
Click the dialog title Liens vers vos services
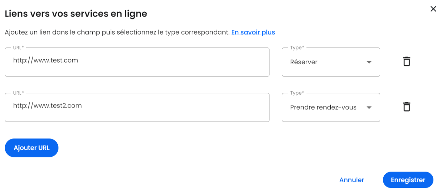point(76,13)
